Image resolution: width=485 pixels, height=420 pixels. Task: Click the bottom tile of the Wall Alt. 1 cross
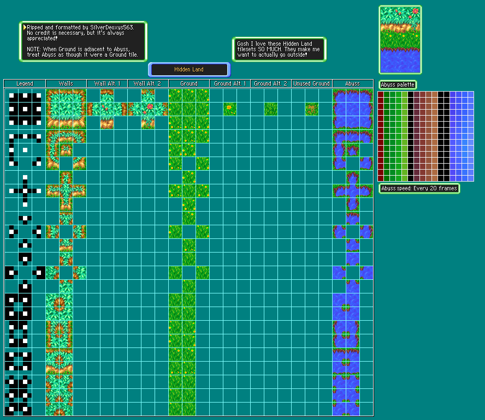click(107, 123)
